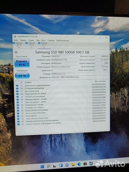Click the Серийный номер field
Viewport: 129px width, 172px height.
(64, 60)
